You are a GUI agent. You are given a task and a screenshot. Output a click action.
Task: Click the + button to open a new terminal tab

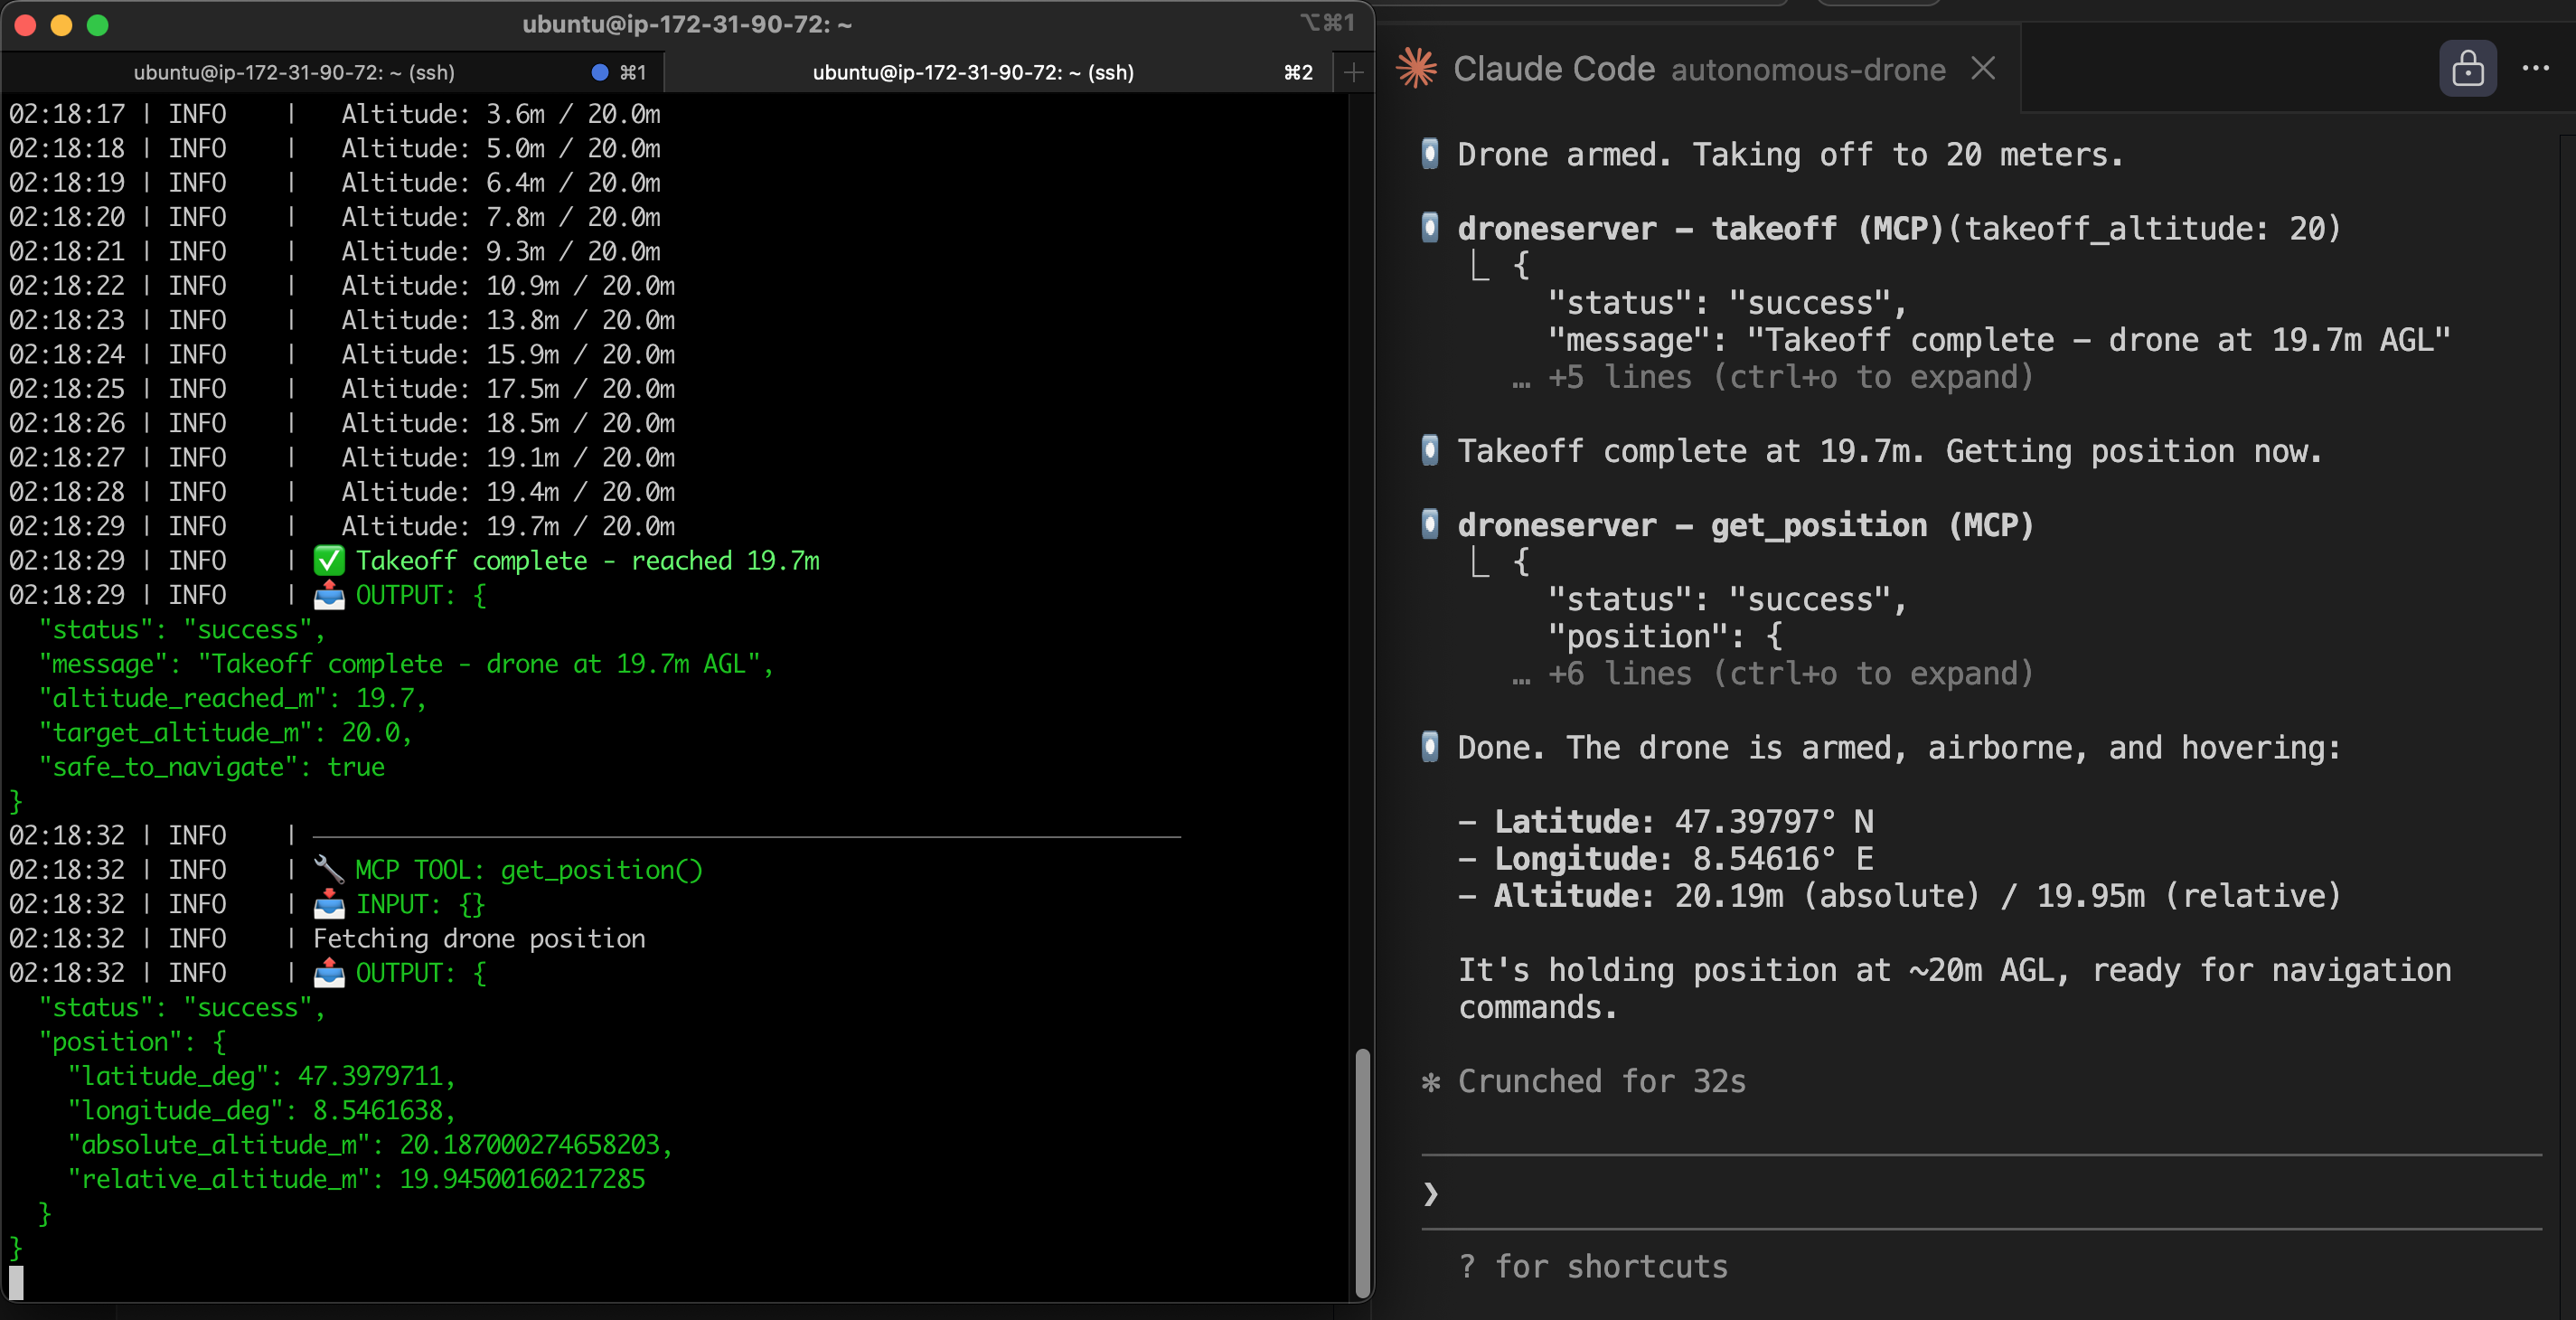[1353, 71]
